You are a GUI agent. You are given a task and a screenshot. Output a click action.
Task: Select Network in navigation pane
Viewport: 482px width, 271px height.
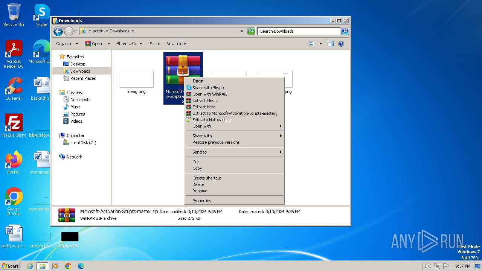pos(74,157)
